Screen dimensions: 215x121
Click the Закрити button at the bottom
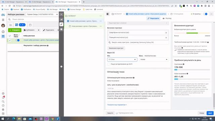click(x=110, y=113)
